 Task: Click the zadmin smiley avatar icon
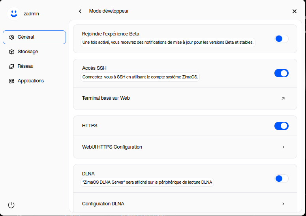[x=14, y=14]
